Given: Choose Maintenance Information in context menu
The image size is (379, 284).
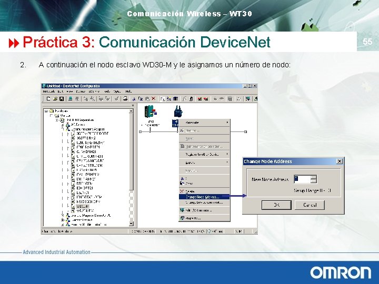Looking at the screenshot, I should (x=204, y=146).
